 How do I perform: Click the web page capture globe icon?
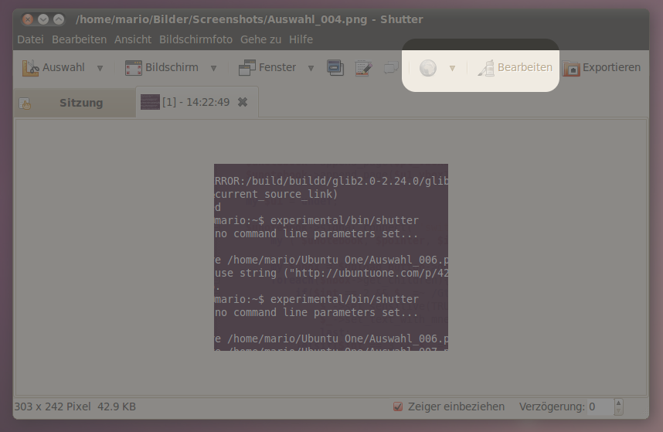[427, 68]
